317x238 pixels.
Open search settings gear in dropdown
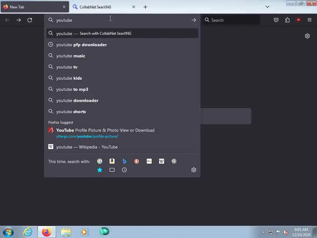[194, 170]
